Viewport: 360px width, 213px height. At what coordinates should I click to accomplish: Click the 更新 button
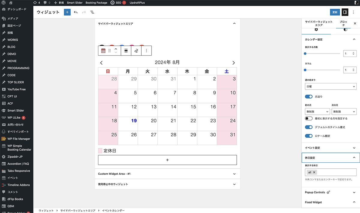335,12
